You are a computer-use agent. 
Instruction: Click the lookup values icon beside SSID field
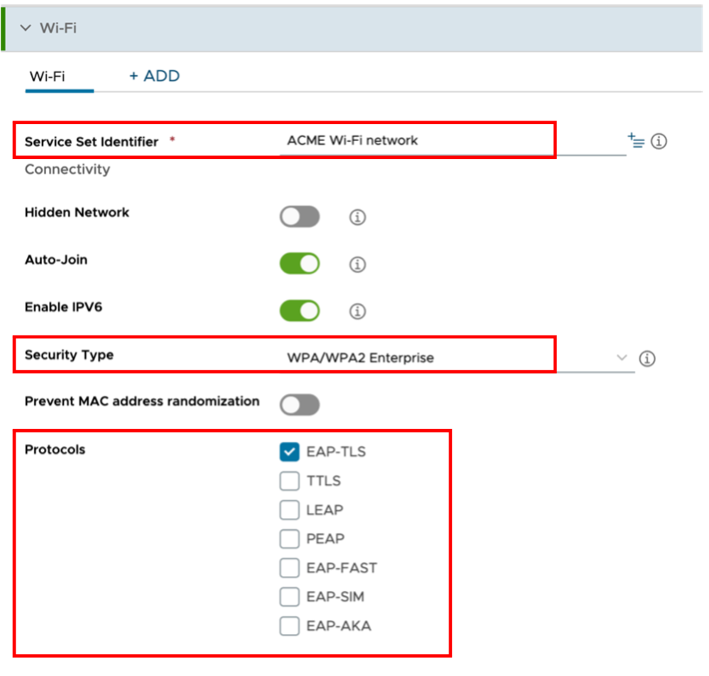pos(635,140)
